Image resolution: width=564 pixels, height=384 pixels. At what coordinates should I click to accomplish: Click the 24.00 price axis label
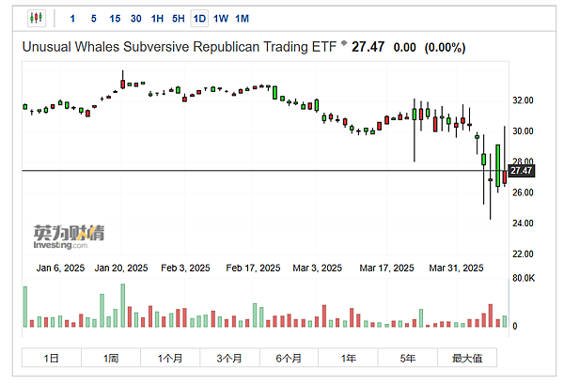click(x=523, y=223)
